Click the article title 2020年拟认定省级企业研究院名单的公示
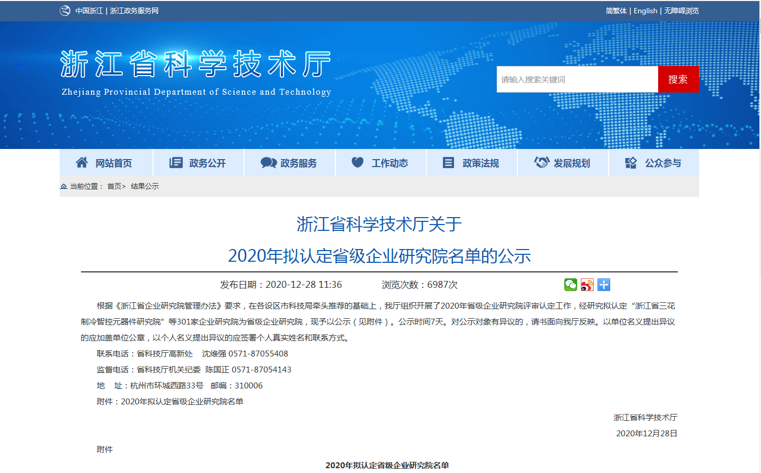The height and width of the screenshot is (473, 761). tap(379, 256)
